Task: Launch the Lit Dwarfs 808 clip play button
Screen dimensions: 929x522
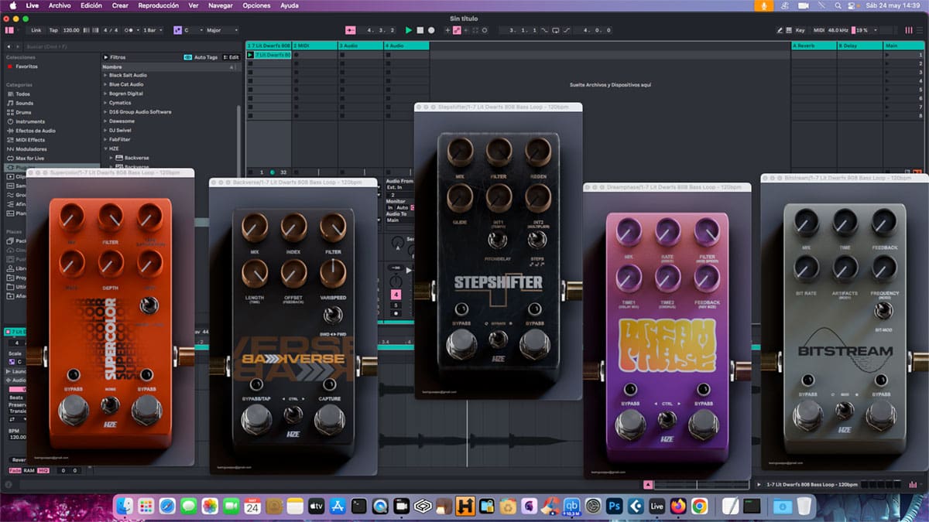Action: (251, 55)
